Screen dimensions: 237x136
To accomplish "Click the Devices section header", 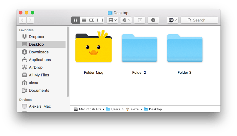I will [25, 100].
